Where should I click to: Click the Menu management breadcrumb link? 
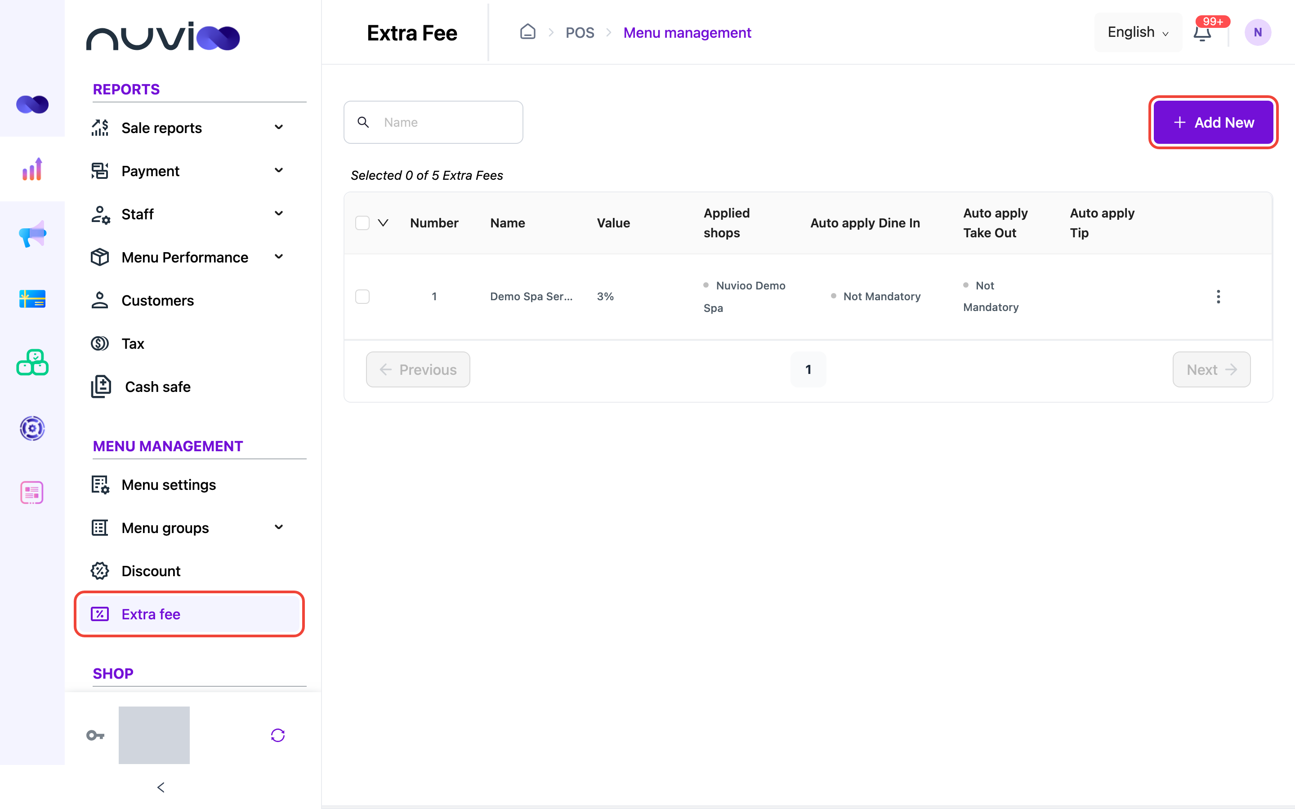coord(687,33)
